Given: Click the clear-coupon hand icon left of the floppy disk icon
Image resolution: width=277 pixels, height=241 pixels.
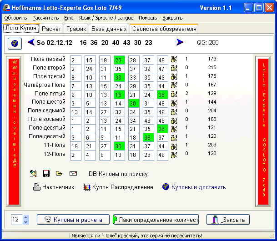Looking at the screenshot, I should tap(33, 174).
